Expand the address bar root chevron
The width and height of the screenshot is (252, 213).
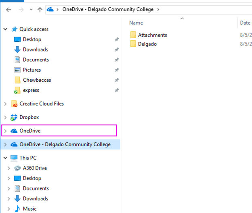[x=57, y=10]
